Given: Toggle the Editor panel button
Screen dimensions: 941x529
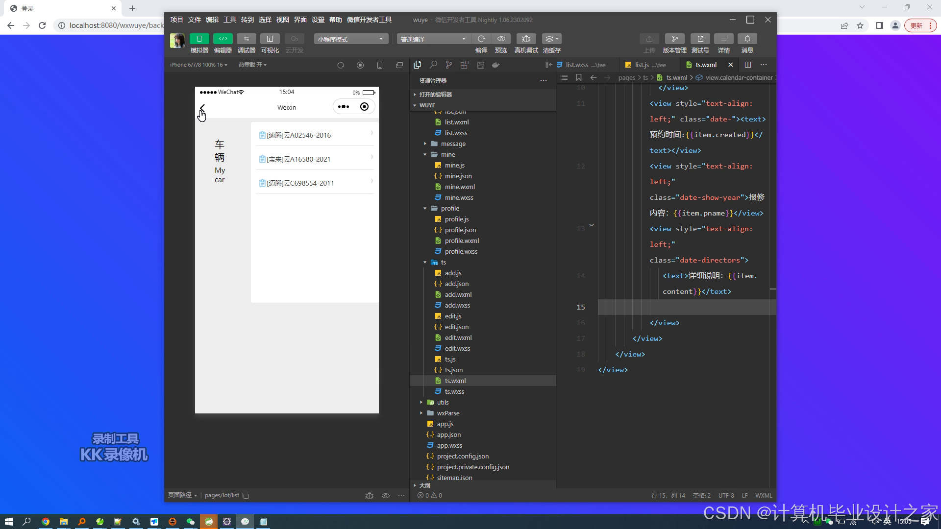Looking at the screenshot, I should pyautogui.click(x=223, y=39).
